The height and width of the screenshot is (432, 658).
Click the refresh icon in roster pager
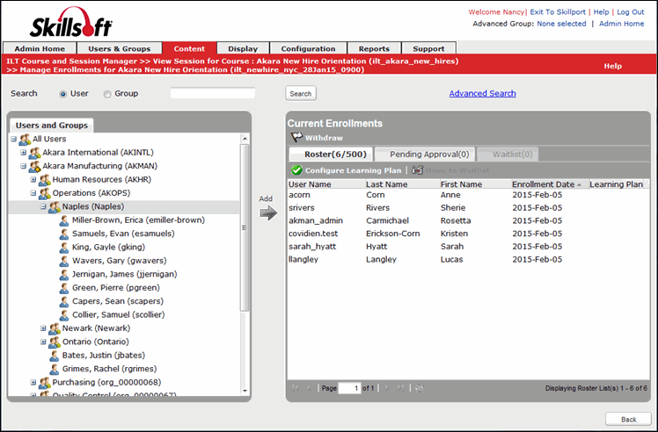[420, 388]
